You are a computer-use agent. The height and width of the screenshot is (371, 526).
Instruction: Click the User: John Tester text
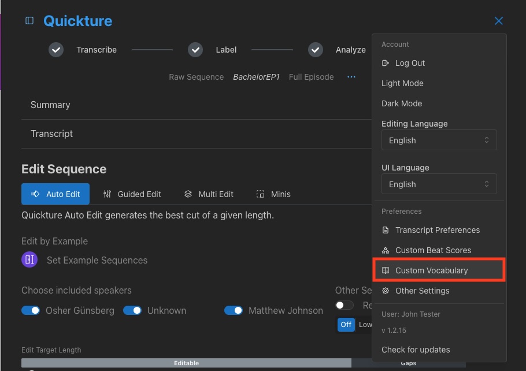coord(411,314)
